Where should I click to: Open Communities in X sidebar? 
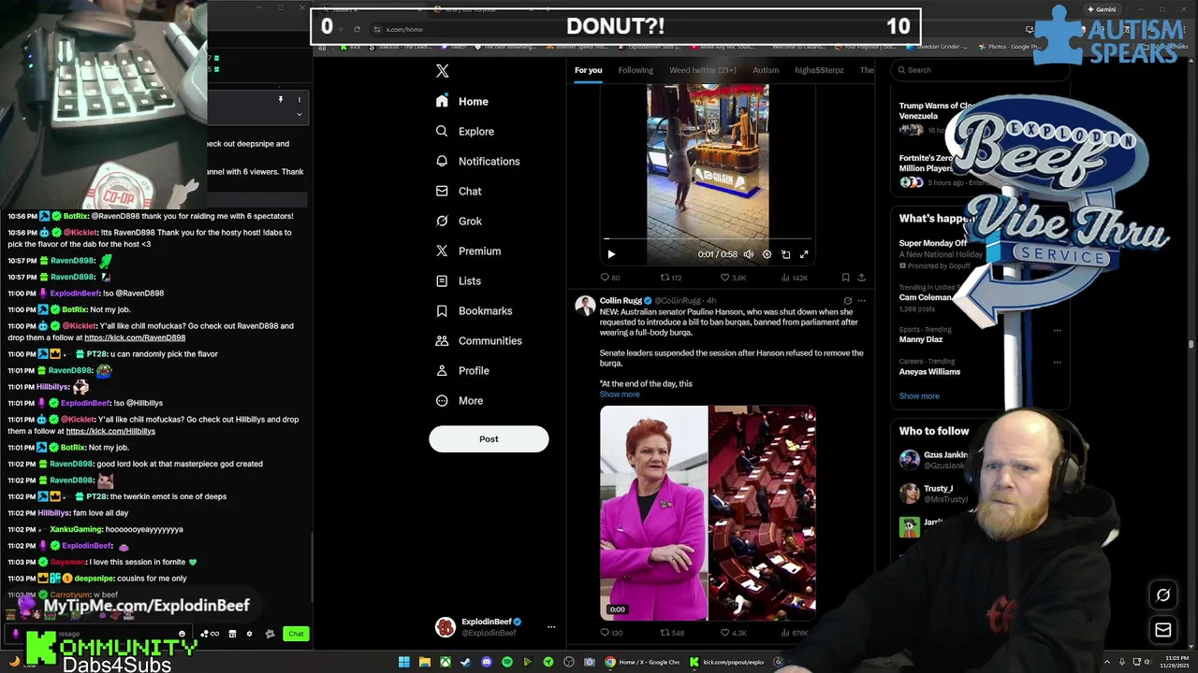[478, 340]
